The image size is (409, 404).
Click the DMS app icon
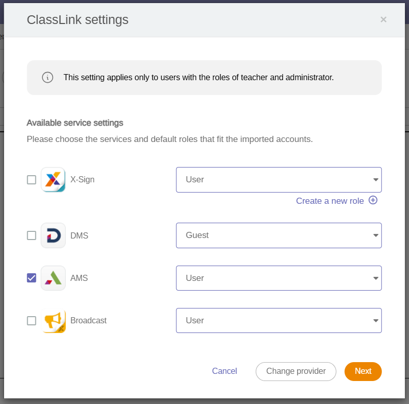(x=53, y=235)
